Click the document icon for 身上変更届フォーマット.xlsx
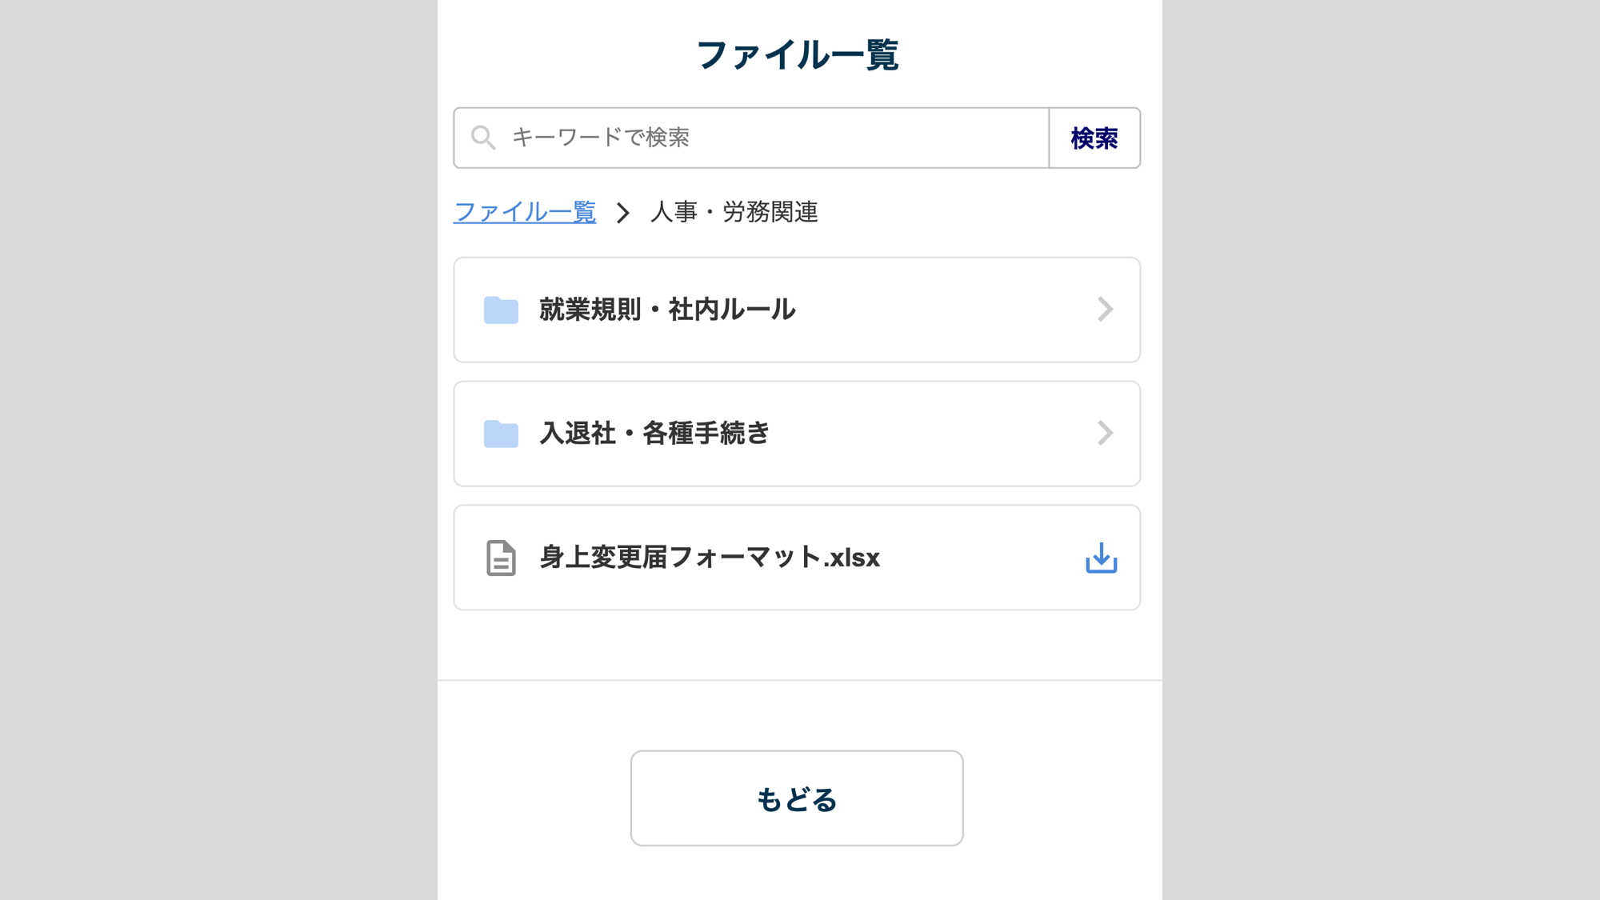 [501, 558]
